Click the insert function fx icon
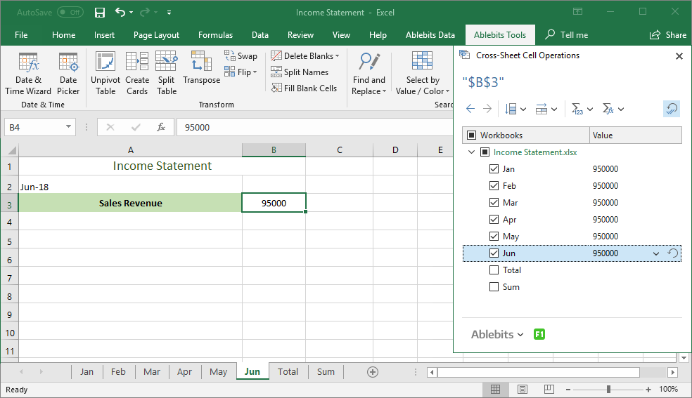 click(161, 127)
